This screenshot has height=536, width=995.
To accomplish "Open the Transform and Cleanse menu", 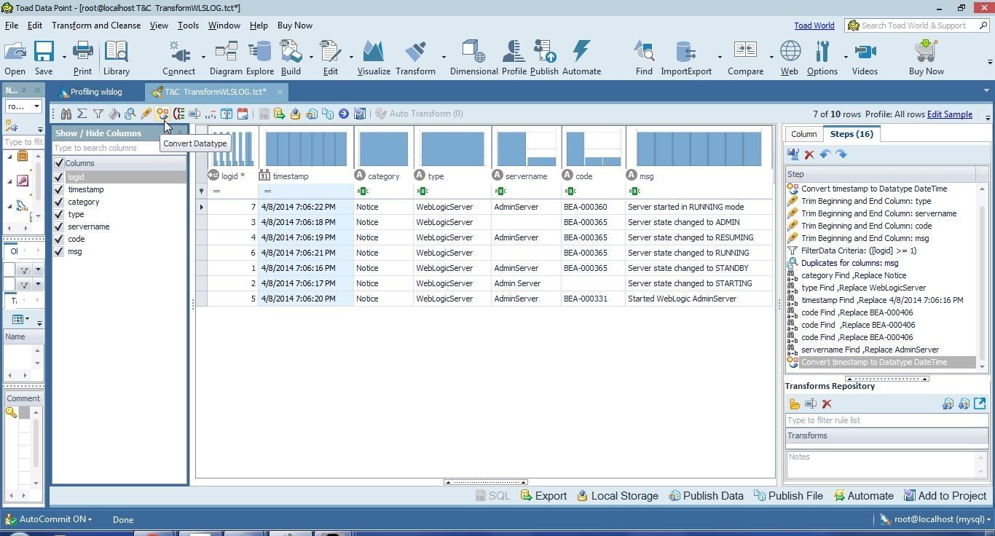I will pyautogui.click(x=96, y=25).
